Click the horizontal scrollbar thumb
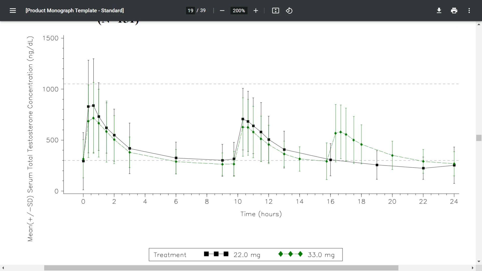482x271 pixels. tap(221, 268)
